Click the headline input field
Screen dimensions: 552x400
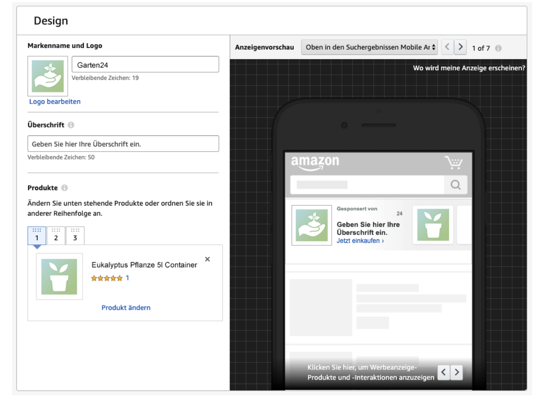pos(124,143)
